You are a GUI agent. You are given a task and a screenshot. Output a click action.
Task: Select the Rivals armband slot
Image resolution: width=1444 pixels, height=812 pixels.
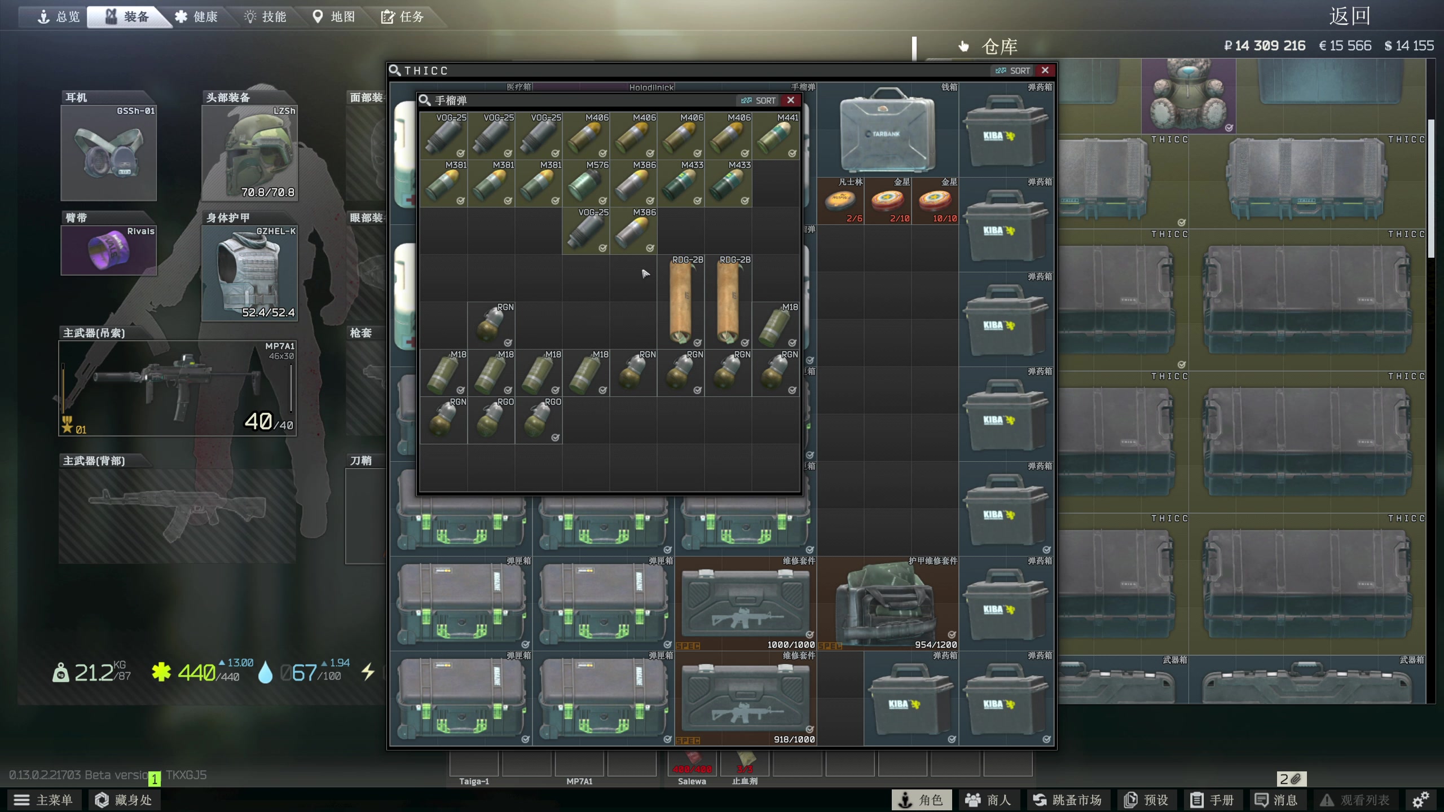click(109, 250)
